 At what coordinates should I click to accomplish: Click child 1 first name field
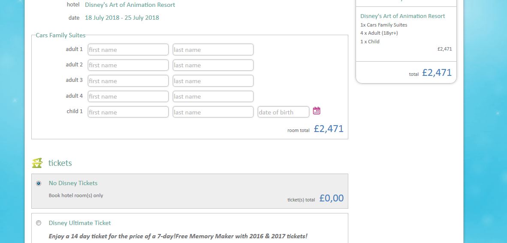tap(128, 112)
